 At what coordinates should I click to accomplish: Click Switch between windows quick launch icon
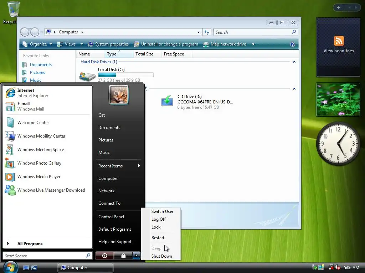point(34,268)
